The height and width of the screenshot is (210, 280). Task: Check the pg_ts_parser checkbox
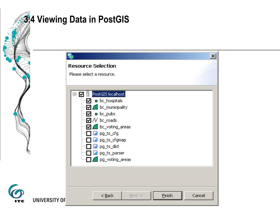pyautogui.click(x=89, y=153)
